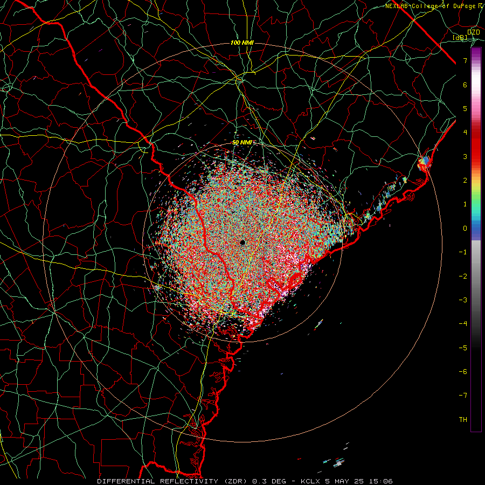This screenshot has width=485, height=485.
Task: Click the 6 value on color scale
Action: tap(465, 85)
